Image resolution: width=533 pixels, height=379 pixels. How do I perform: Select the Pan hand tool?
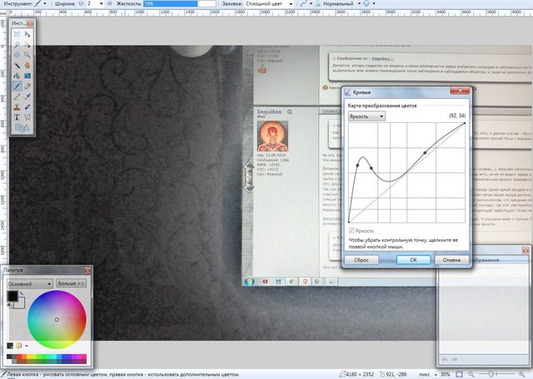(27, 65)
